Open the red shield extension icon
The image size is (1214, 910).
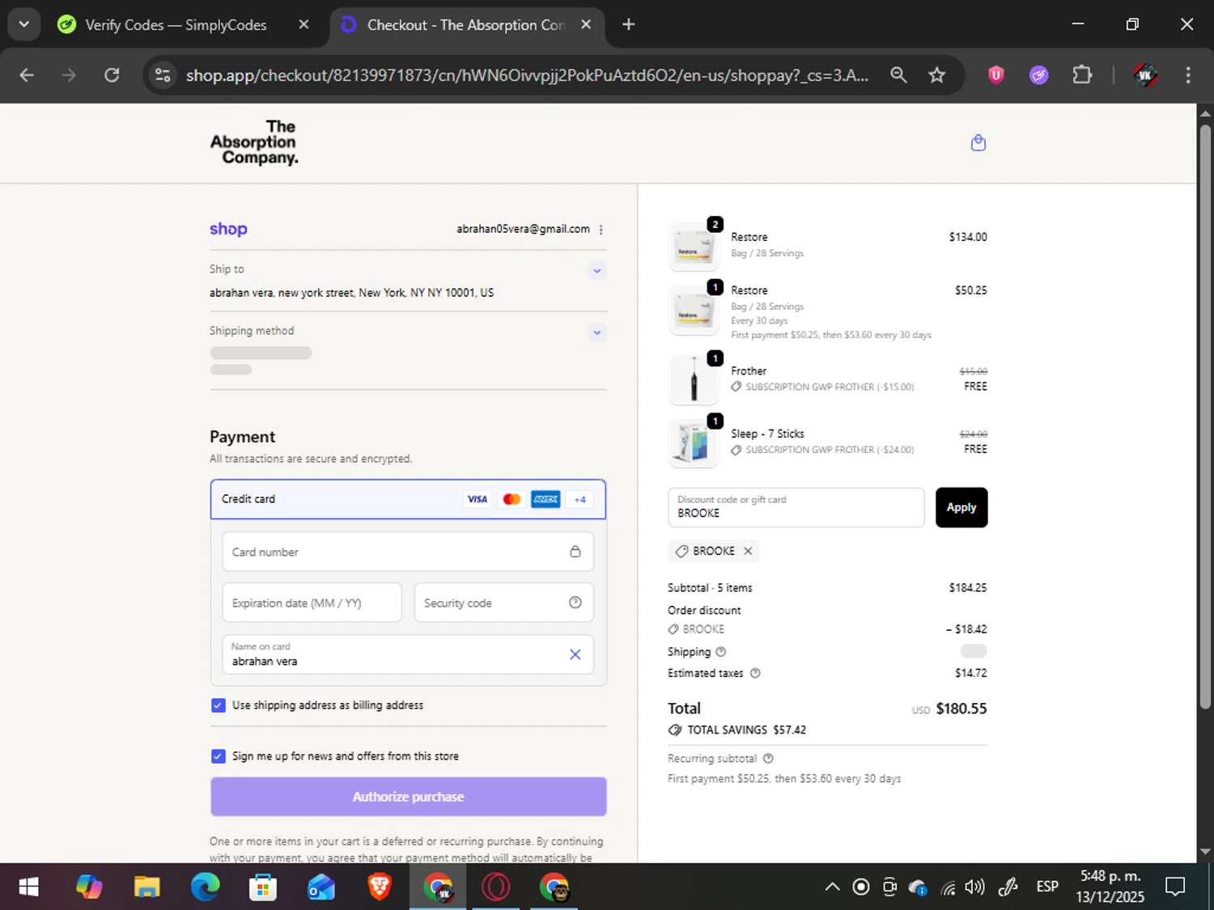coord(995,75)
